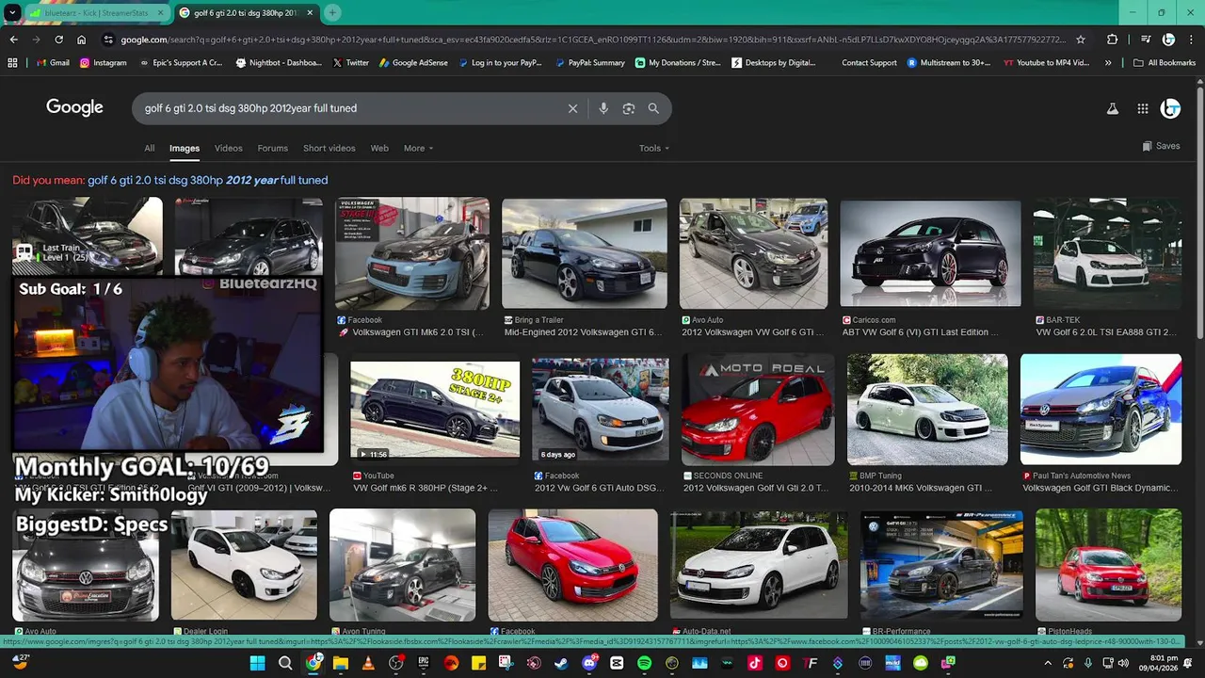Open the BMP Tuning MK6 image

point(927,410)
